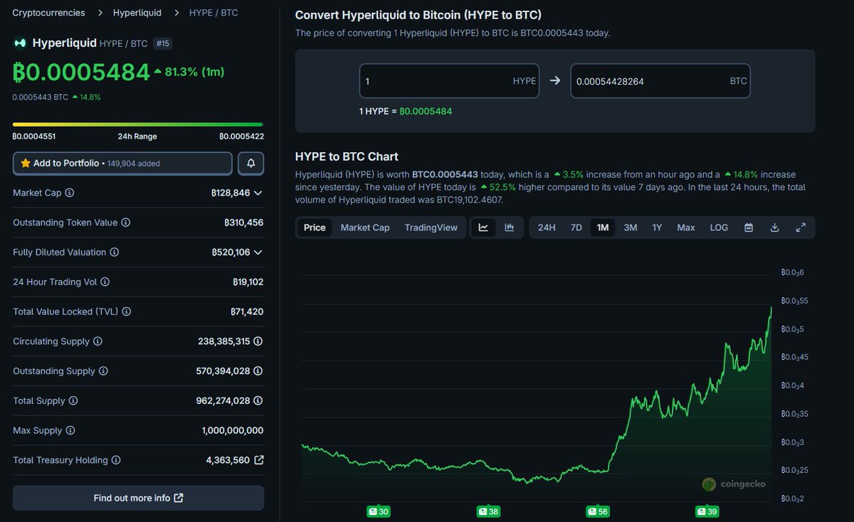Click info icon beside Outstanding Supply label
The height and width of the screenshot is (522, 854).
pyautogui.click(x=103, y=371)
